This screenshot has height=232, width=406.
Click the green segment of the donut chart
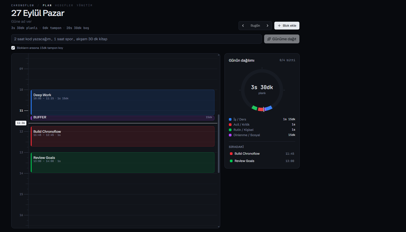coord(254,108)
